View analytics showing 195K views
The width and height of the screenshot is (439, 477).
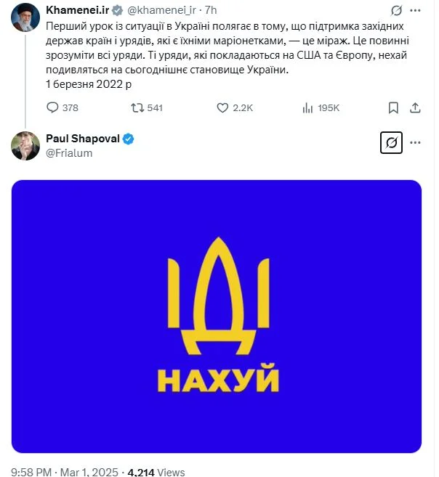click(x=307, y=107)
